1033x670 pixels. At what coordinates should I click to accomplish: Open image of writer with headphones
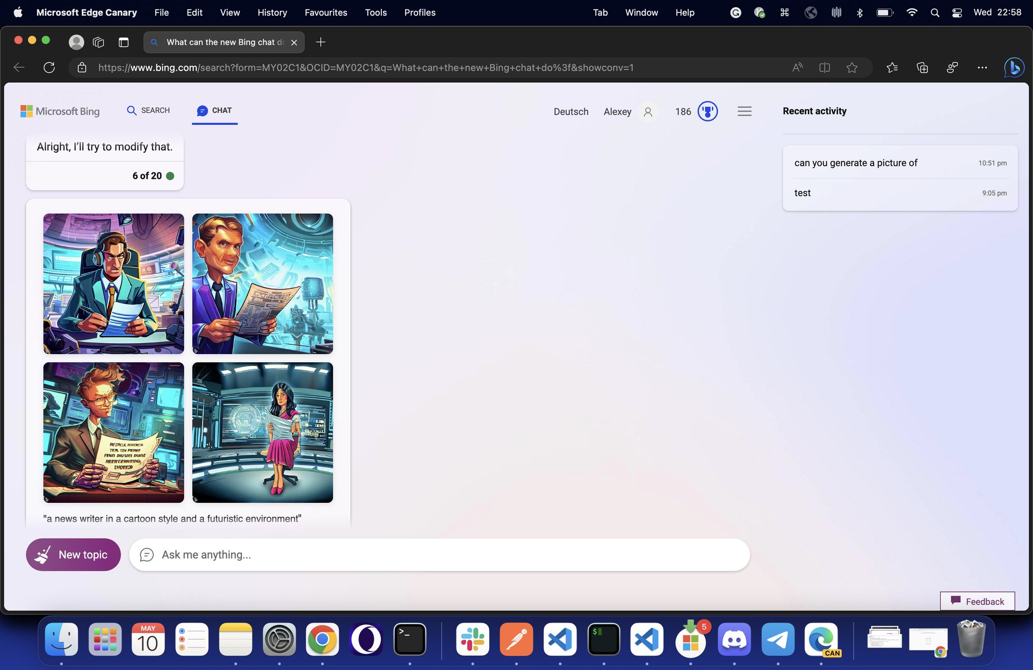113,284
